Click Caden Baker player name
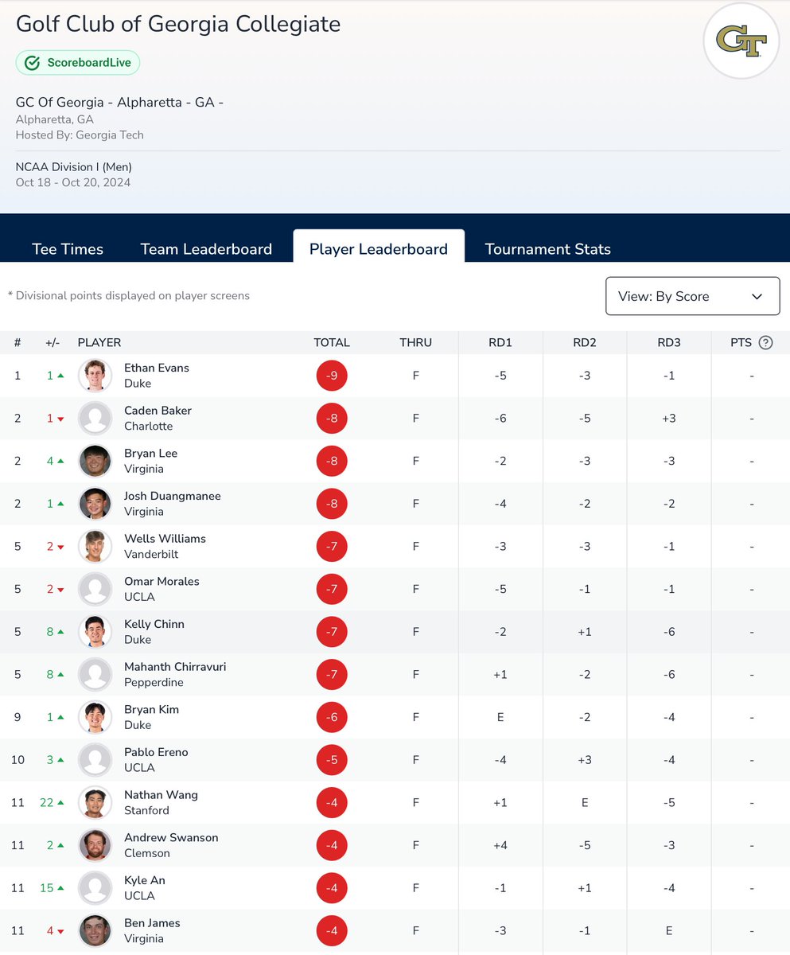 (158, 411)
